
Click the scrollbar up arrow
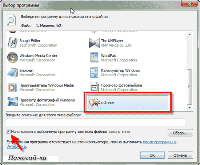(x=190, y=35)
